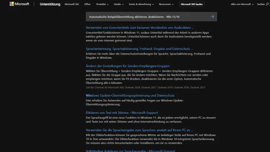Image resolution: width=270 pixels, height=152 pixels.
Task: Open Automatische Beispielübermittlung aktivieren suggestion
Action: point(151,17)
